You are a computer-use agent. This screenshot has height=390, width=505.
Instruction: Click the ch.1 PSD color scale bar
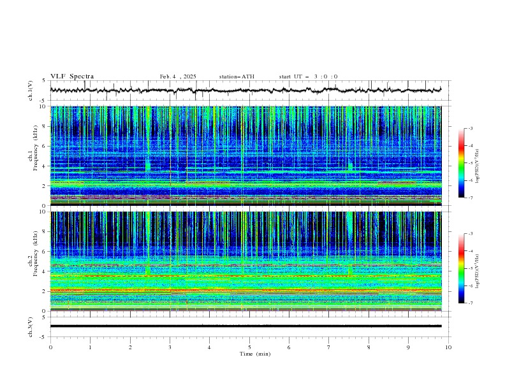[x=462, y=163]
